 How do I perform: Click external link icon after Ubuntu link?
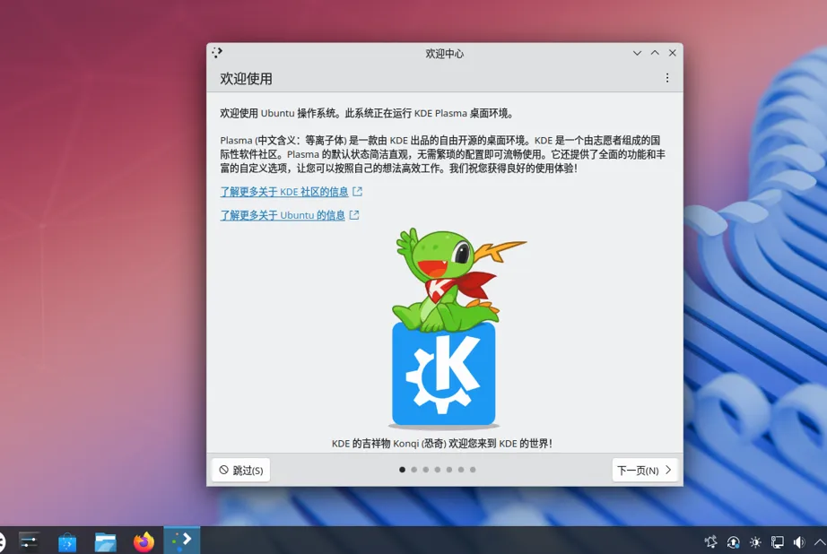354,215
